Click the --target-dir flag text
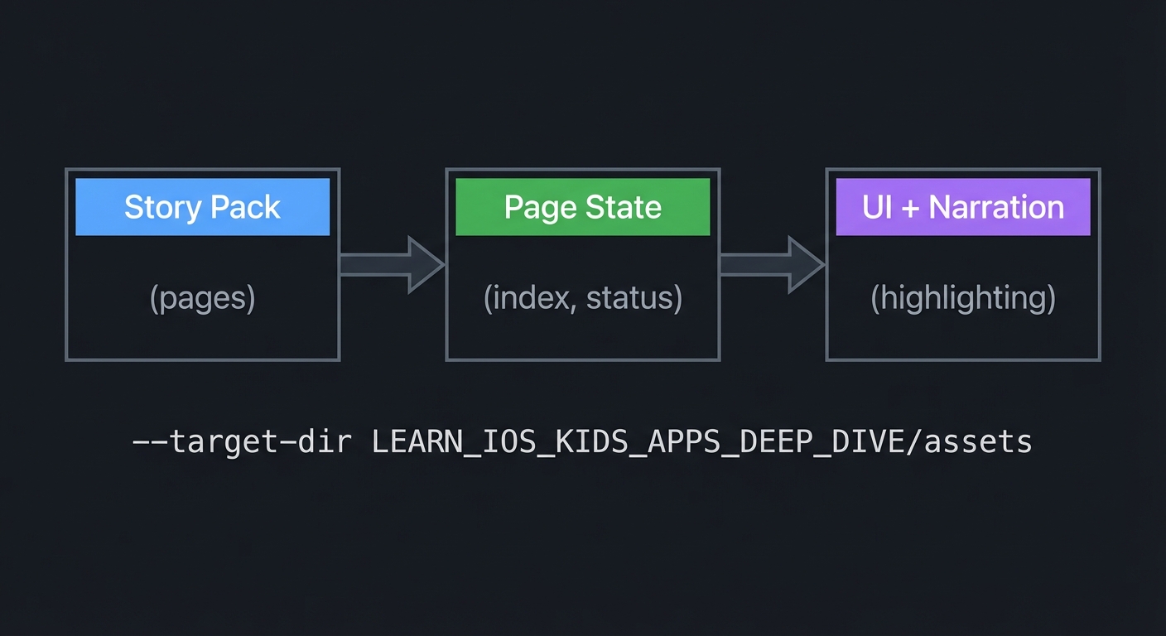The image size is (1166, 636). pos(243,441)
